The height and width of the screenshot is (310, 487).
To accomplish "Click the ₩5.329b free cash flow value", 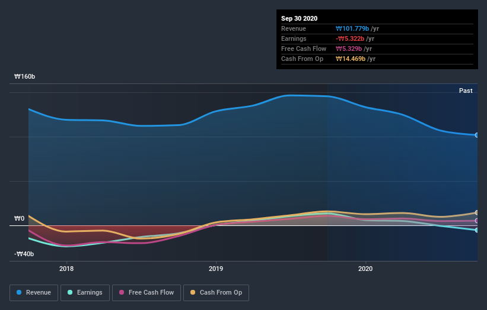I will tap(349, 49).
